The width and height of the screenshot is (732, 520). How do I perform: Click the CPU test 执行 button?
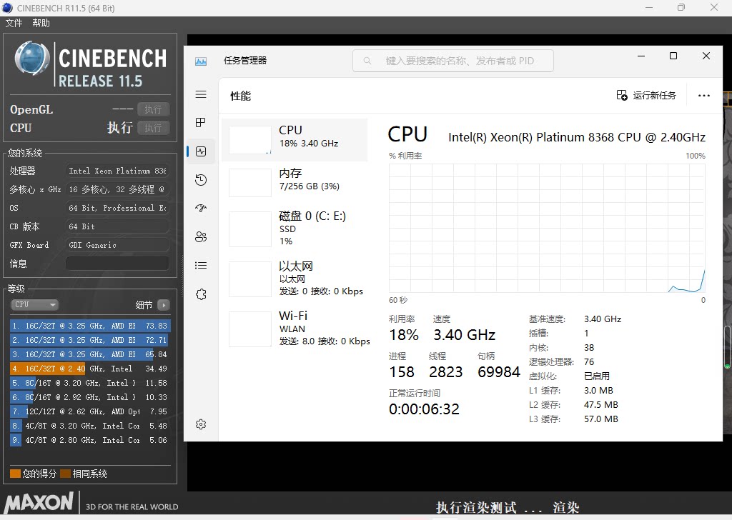[153, 128]
